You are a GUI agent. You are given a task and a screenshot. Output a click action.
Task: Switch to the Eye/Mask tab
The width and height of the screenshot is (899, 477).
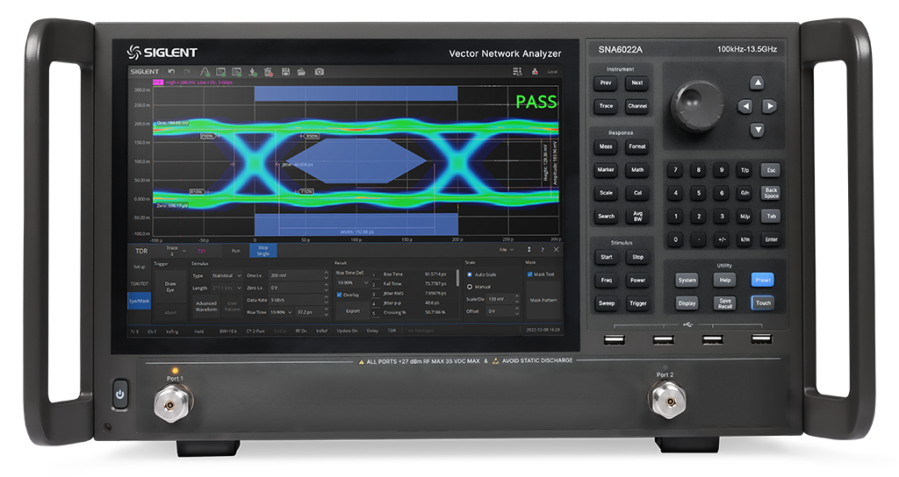coord(140,301)
